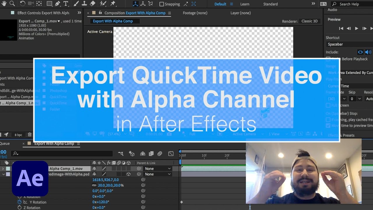The width and height of the screenshot is (373, 210).
Task: Step forward one frame in Preview
Action: [364, 28]
